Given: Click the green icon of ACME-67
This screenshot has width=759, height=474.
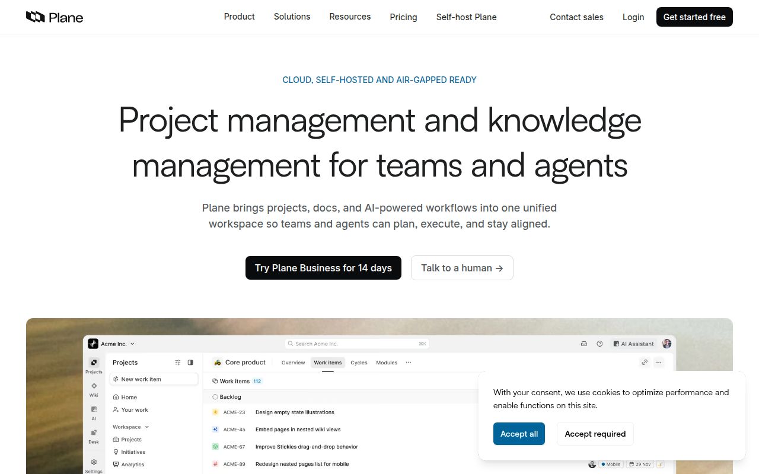Looking at the screenshot, I should pos(215,447).
